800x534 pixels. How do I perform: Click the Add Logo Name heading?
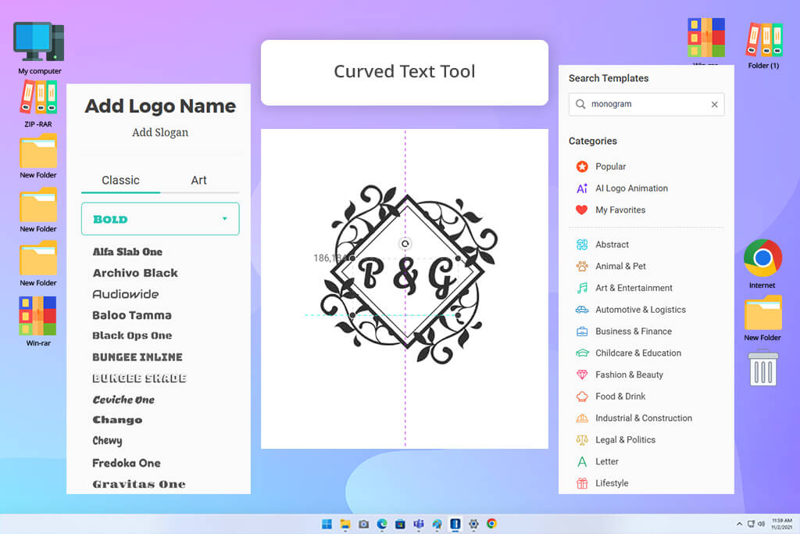tap(160, 106)
